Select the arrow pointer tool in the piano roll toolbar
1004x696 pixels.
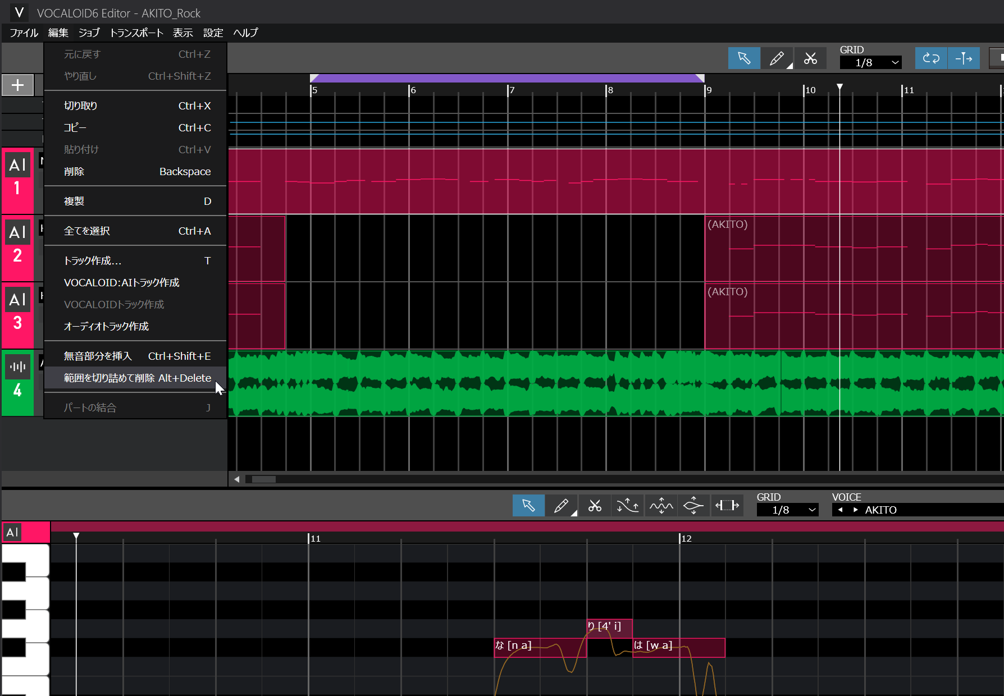[x=528, y=506]
